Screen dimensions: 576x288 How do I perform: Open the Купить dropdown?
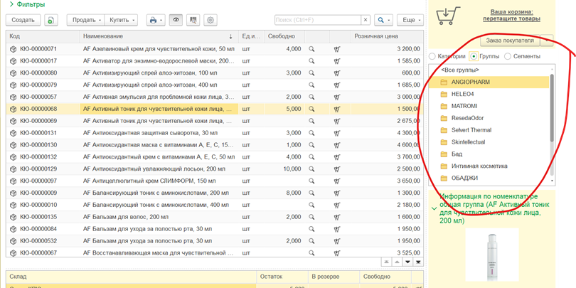(x=121, y=20)
